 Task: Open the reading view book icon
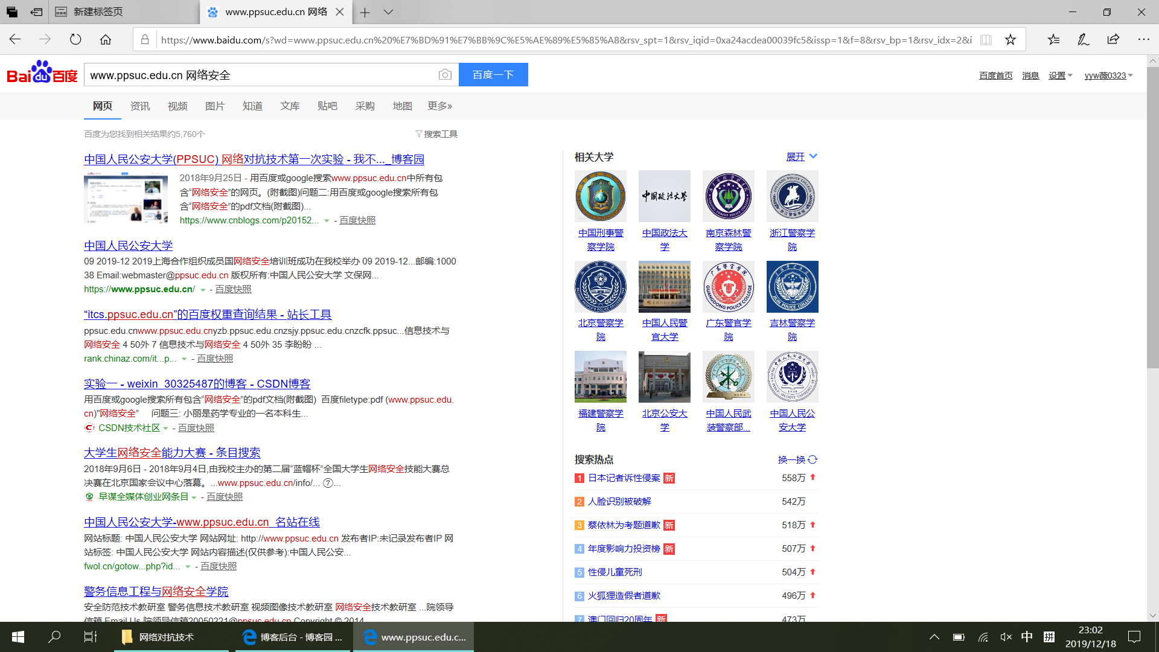[986, 40]
